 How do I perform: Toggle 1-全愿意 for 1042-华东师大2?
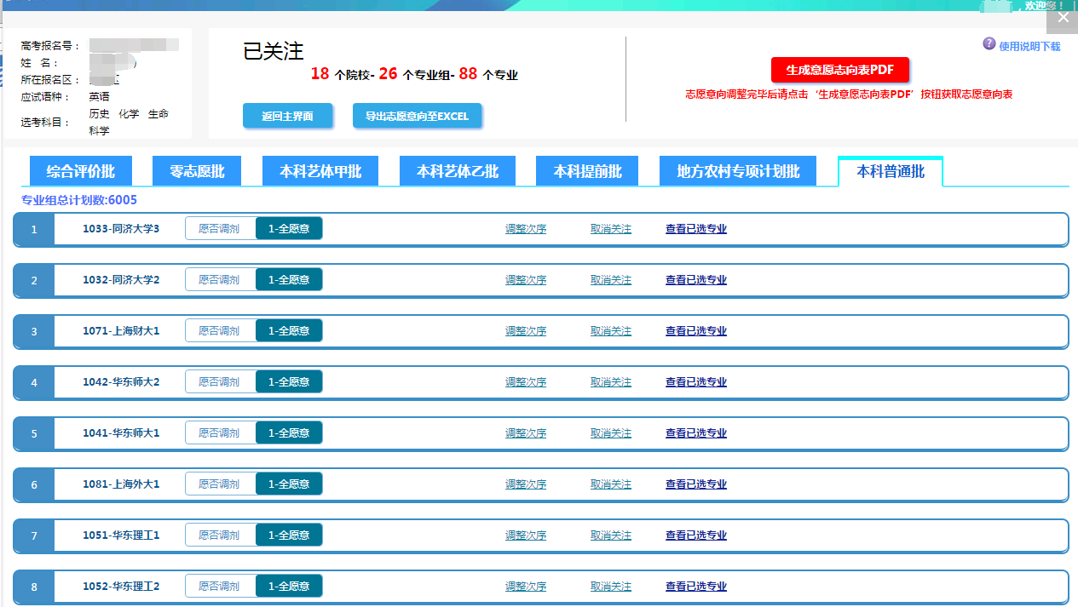[289, 381]
